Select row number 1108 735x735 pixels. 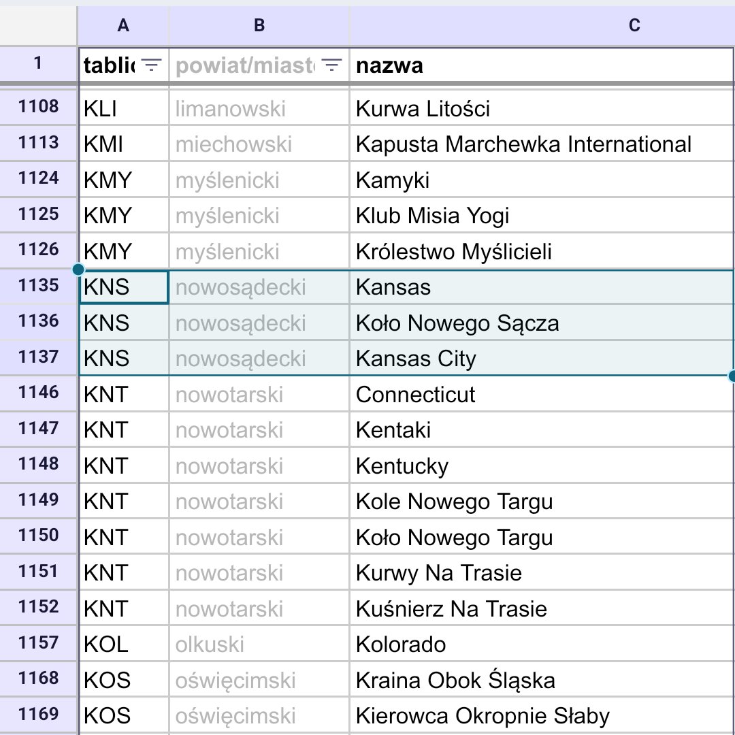click(x=38, y=107)
